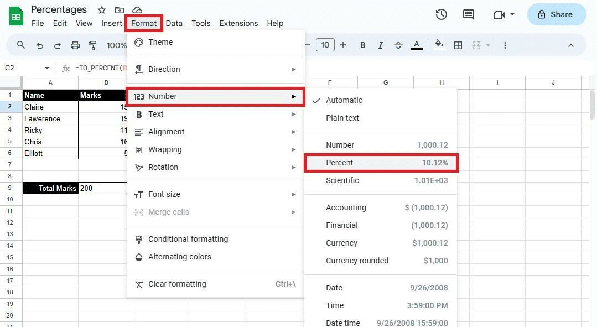Star the Percentages document
This screenshot has height=327, width=597.
[102, 10]
